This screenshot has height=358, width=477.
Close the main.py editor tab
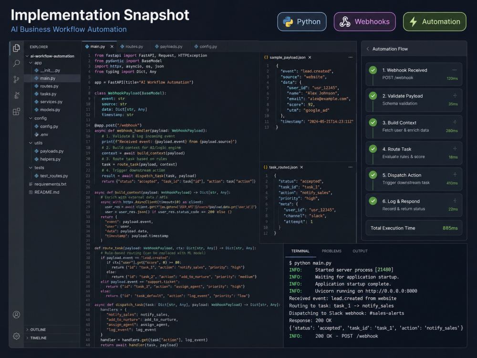[x=112, y=47]
